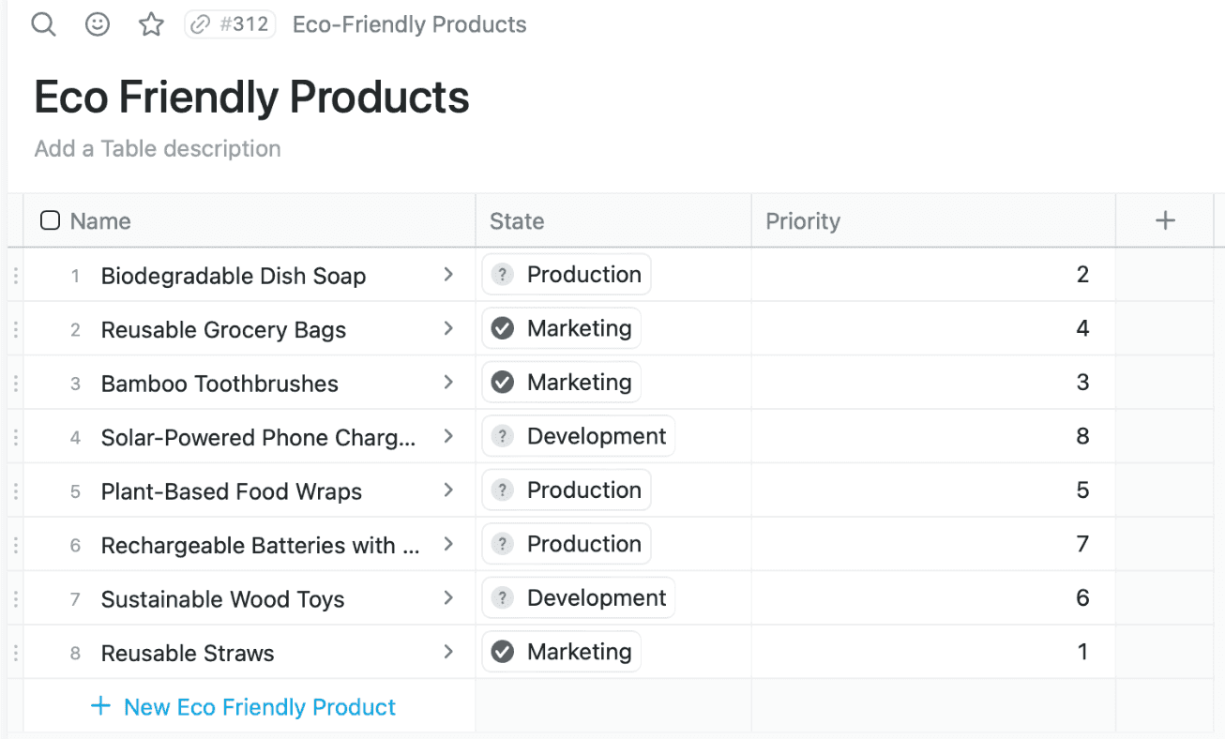The image size is (1225, 739).
Task: Open the drag handle beside Biodegradable Dish Soap
Action: 15,275
